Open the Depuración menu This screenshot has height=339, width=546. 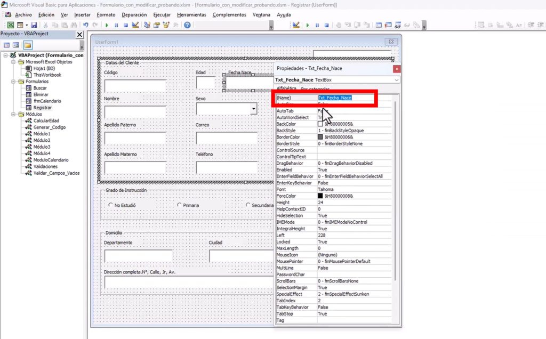click(134, 14)
